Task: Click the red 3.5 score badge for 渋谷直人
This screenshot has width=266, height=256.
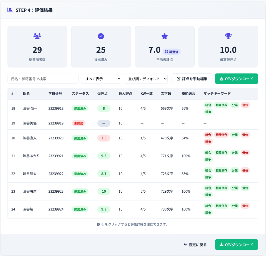Action: click(x=104, y=138)
